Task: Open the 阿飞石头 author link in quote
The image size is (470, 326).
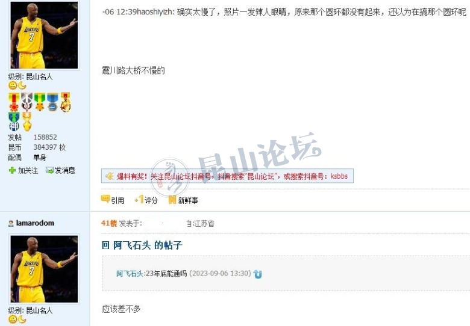Action: [130, 274]
